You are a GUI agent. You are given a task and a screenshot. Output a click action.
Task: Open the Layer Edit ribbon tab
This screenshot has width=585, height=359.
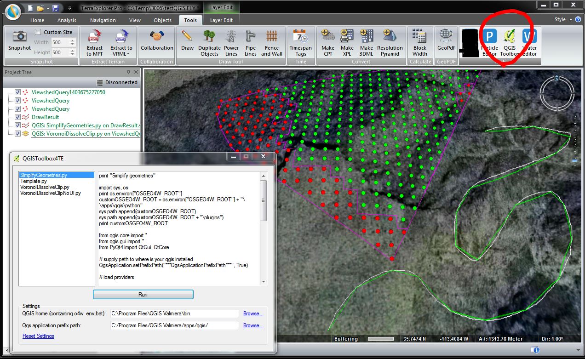(221, 20)
